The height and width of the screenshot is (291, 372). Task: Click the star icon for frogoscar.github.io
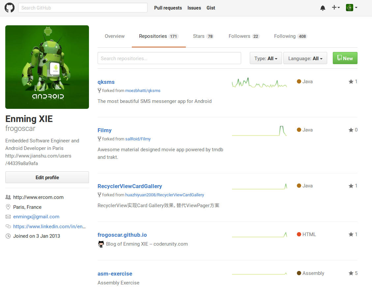coord(351,234)
